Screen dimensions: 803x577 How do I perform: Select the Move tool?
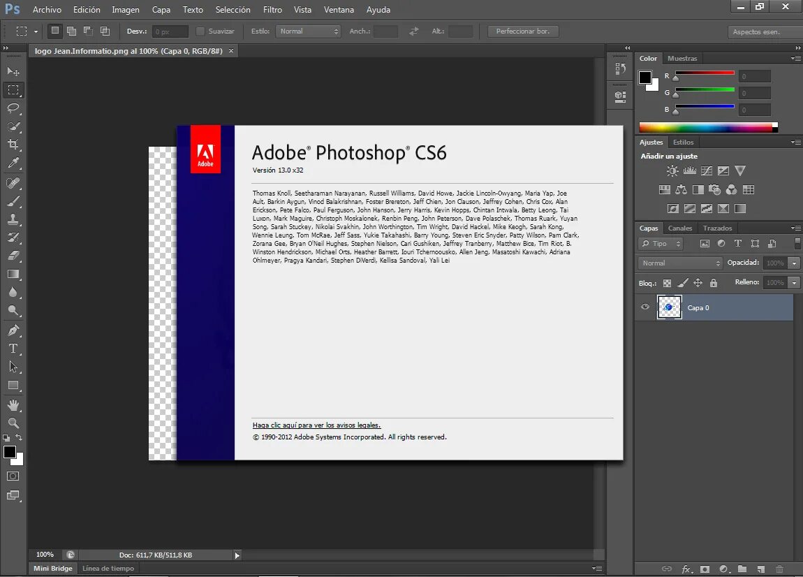click(13, 71)
